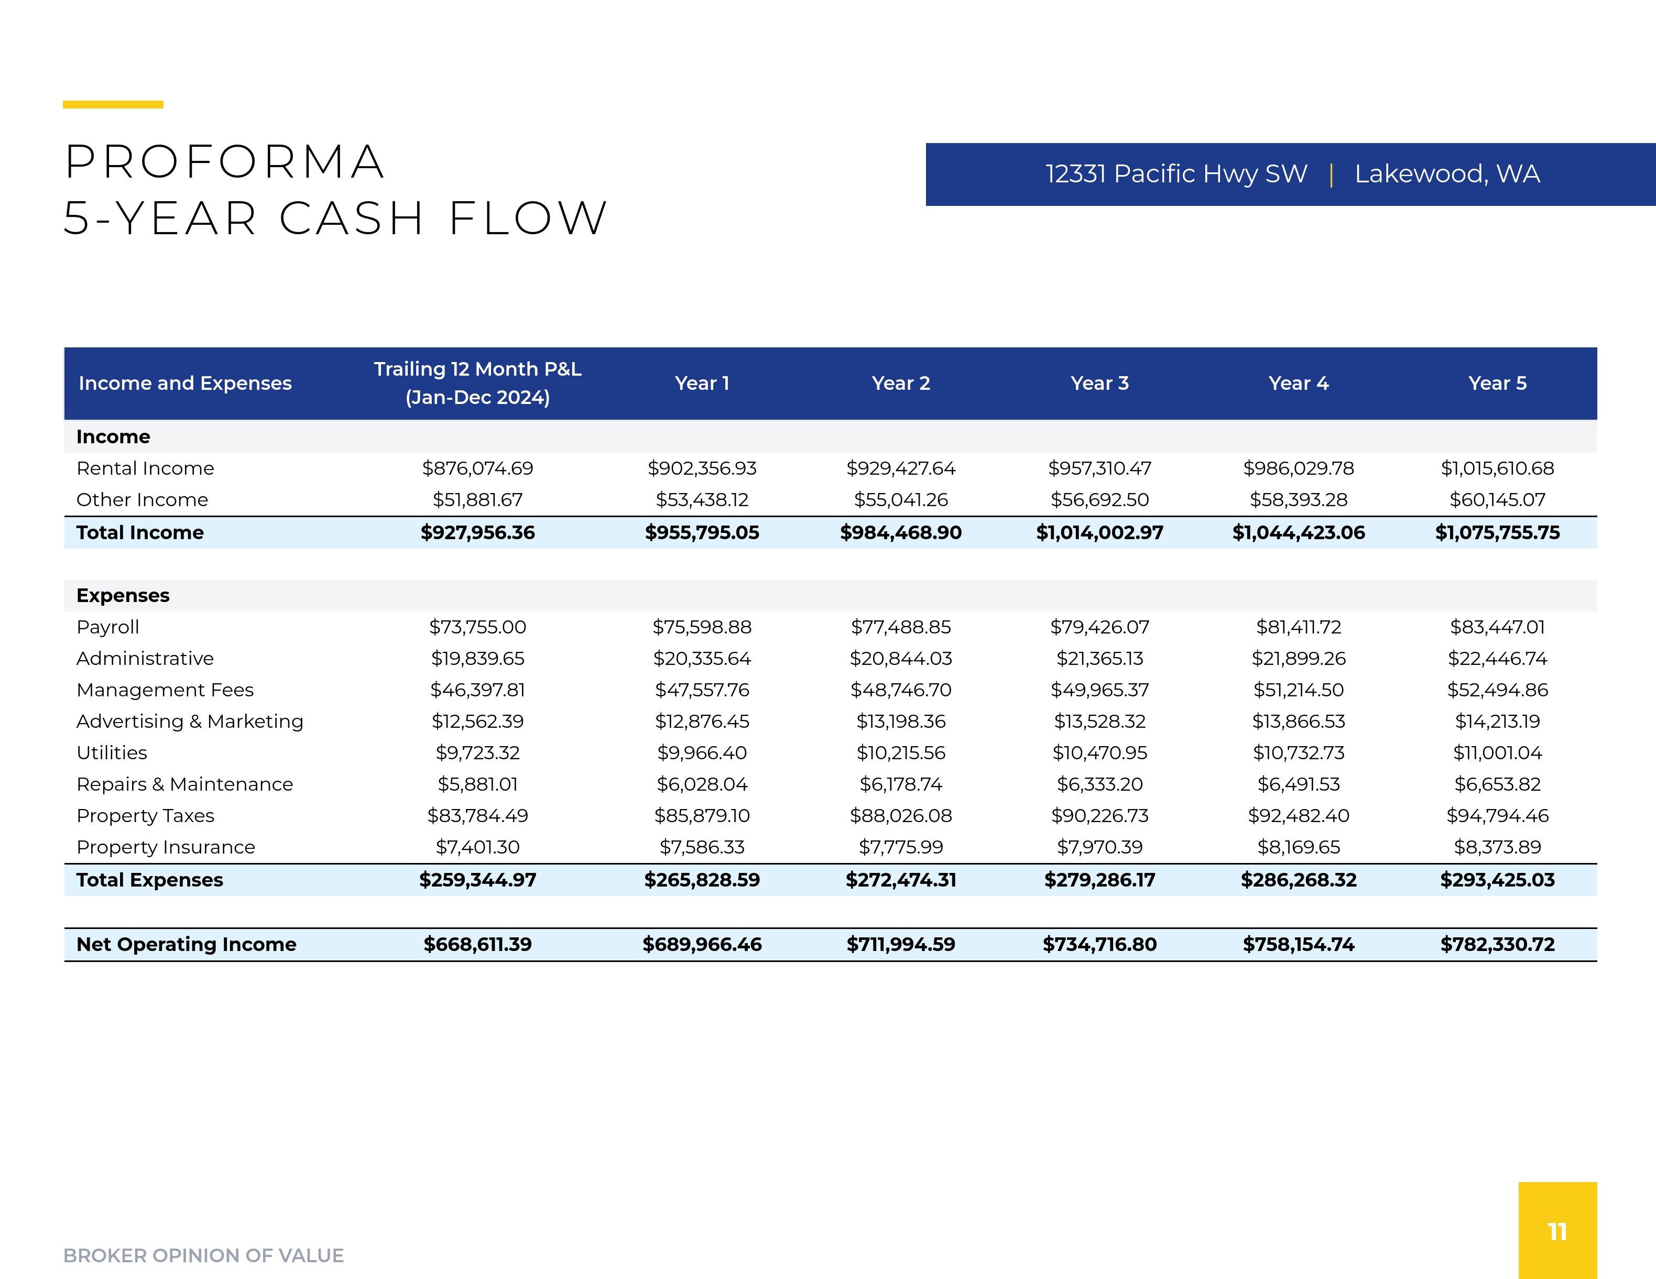This screenshot has height=1279, width=1656.
Task: Click the Year 5 column header
Action: tap(1497, 384)
